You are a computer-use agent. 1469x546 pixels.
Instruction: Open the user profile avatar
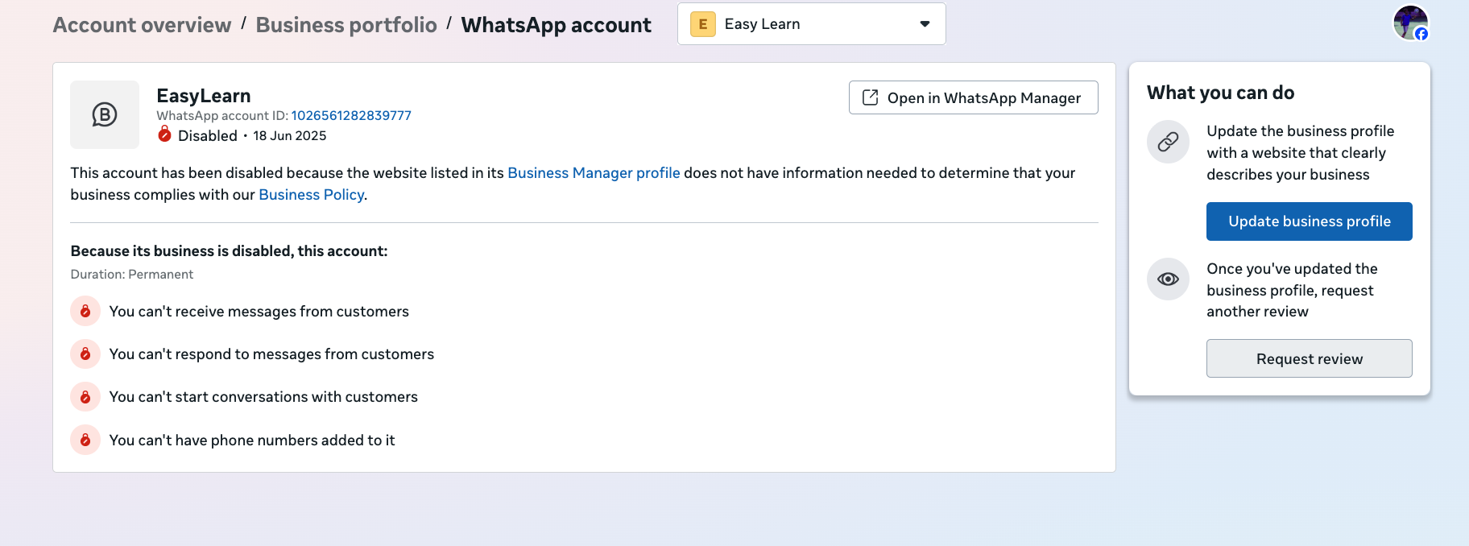point(1410,23)
